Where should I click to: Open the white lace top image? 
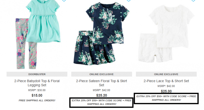click(171, 26)
